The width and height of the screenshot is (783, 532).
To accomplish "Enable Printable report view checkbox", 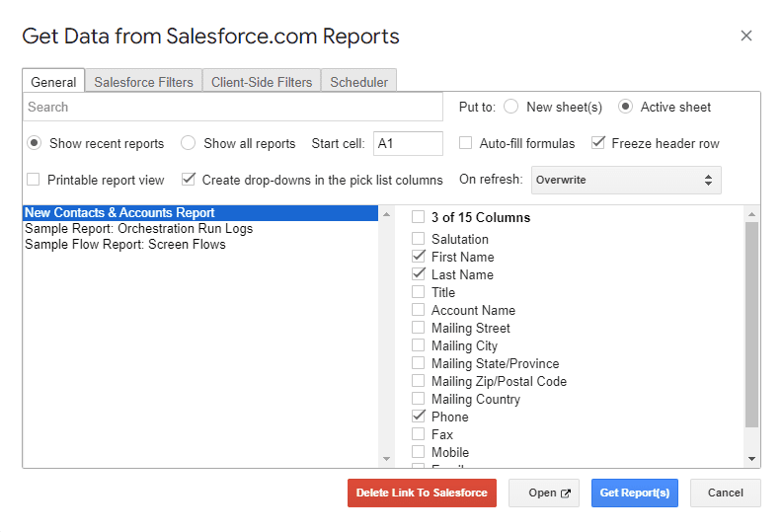I will click(x=34, y=180).
